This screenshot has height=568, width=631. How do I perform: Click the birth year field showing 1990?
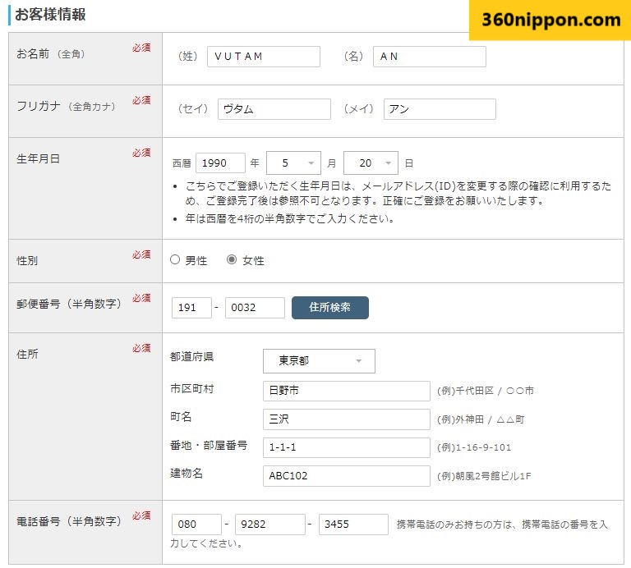click(x=220, y=163)
